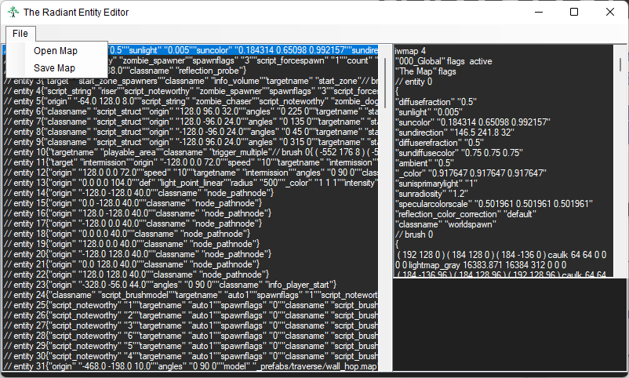Screen dimensions: 629x378
Task: Select entity 26 script_noteworthy 2 row
Action: pos(191,315)
